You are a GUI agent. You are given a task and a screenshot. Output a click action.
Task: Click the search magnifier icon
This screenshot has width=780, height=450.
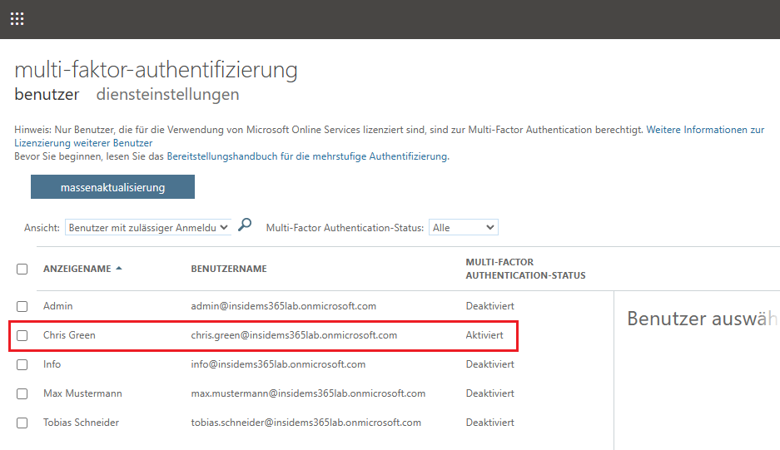coord(245,225)
